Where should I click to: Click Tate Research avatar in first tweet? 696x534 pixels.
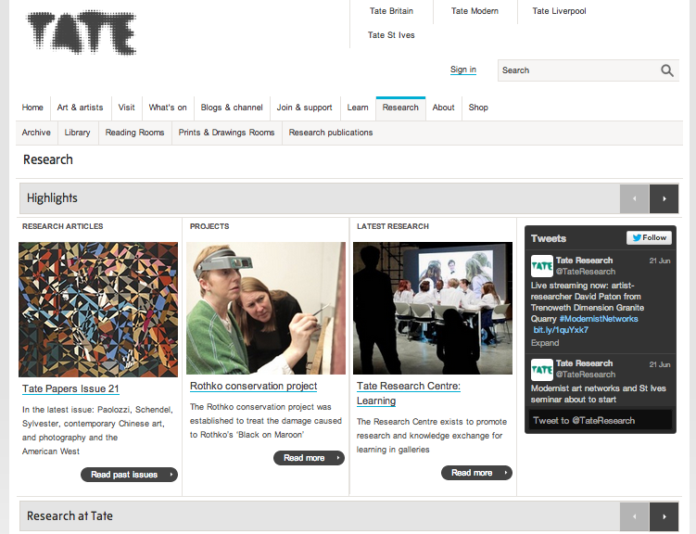[x=542, y=266]
